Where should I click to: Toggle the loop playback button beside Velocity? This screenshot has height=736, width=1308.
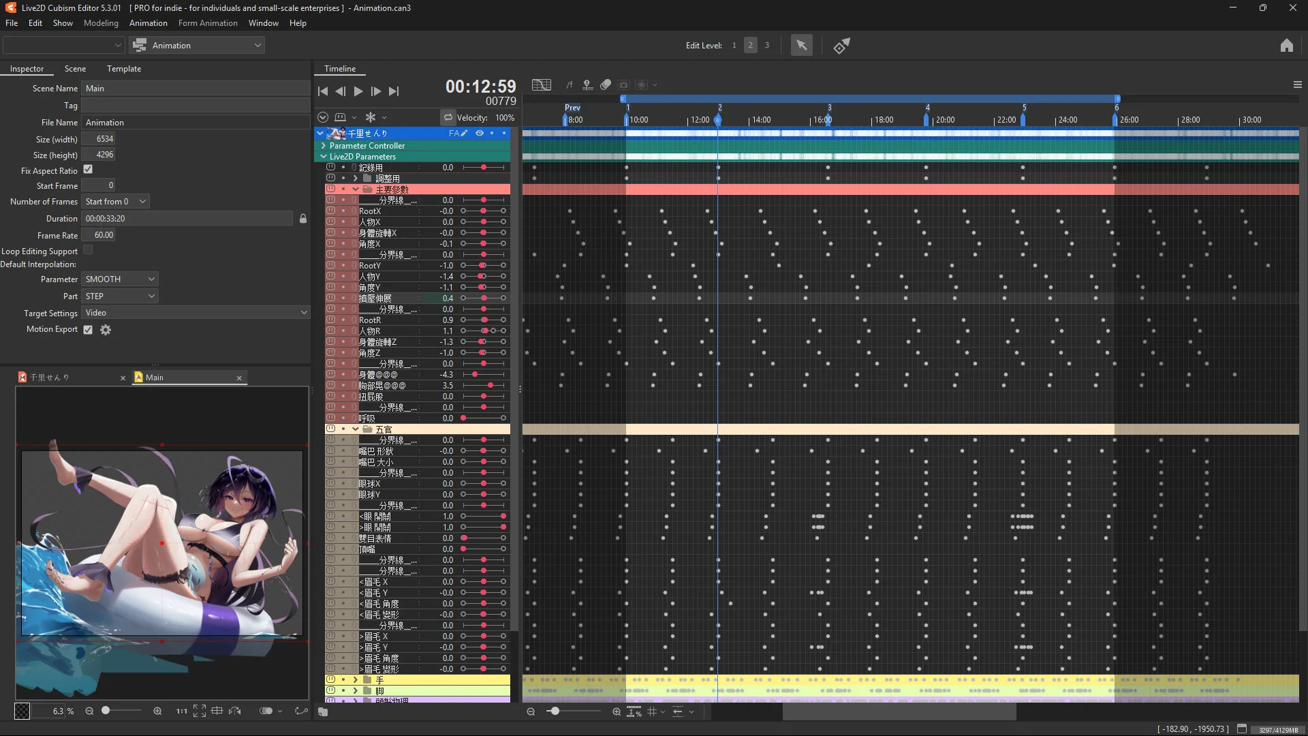448,118
